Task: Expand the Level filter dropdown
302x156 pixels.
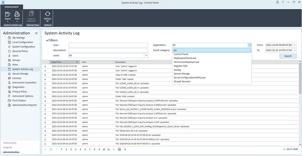Action: pyautogui.click(x=146, y=56)
